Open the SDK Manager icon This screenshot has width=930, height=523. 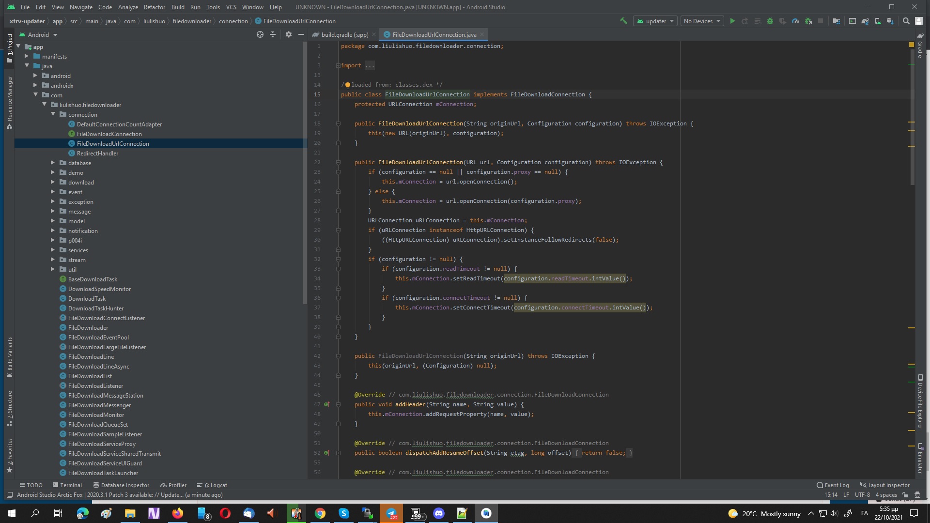coord(890,21)
